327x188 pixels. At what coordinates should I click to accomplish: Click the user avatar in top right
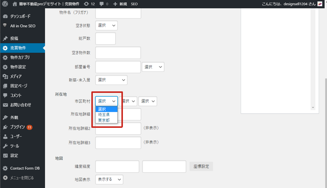pyautogui.click(x=320, y=4)
